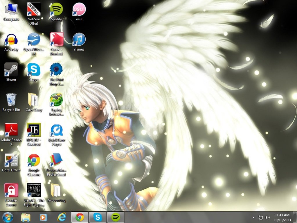Select the Audacity desktop shortcut
The image size is (297, 223).
point(11,42)
